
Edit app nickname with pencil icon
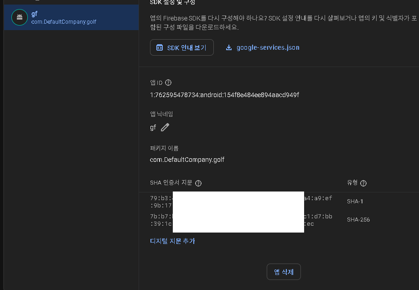(165, 127)
